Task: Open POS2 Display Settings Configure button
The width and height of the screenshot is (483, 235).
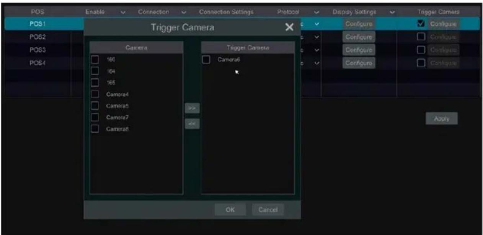Action: point(359,37)
